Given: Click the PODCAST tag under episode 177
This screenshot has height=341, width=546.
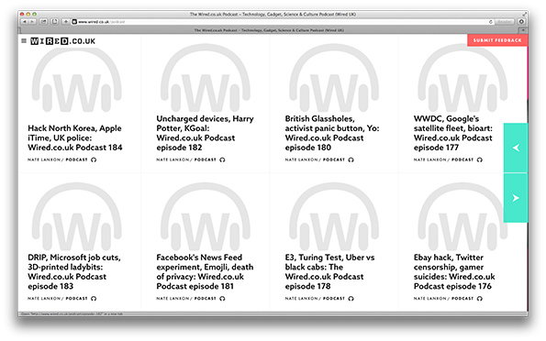Looking at the screenshot, I should tap(462, 159).
